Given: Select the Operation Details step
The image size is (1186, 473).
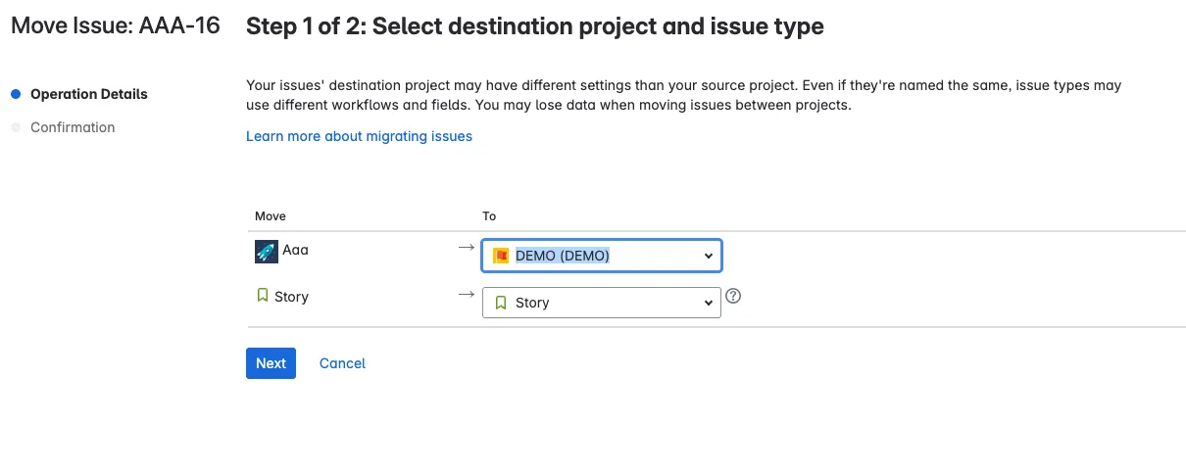Looking at the screenshot, I should click(x=89, y=94).
